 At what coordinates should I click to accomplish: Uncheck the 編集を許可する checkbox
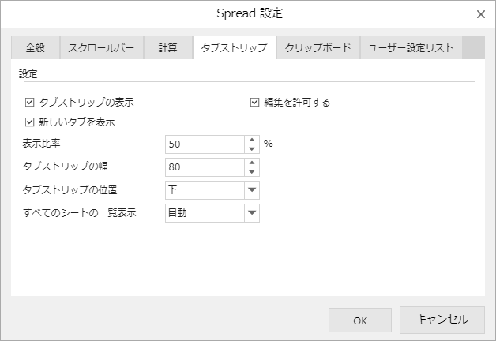(x=255, y=102)
